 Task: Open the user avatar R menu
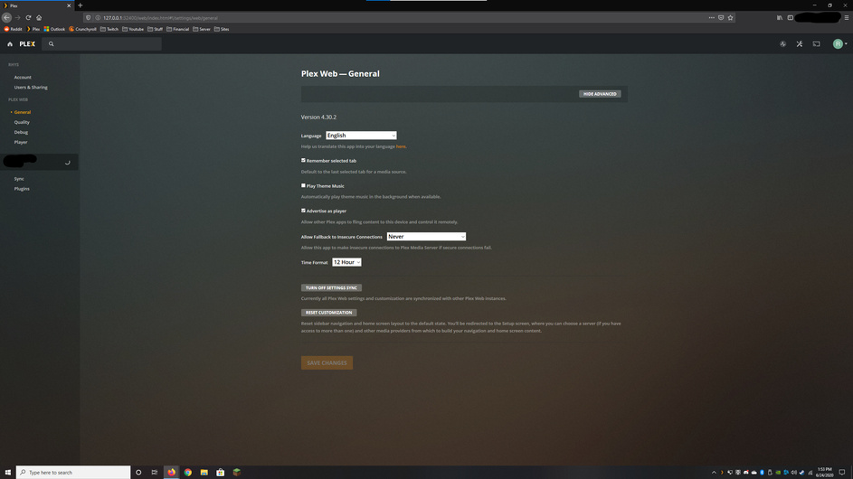click(x=839, y=44)
